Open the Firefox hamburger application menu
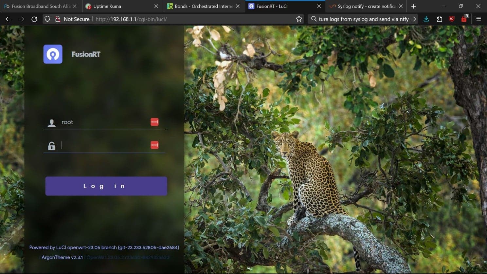The width and height of the screenshot is (487, 274). click(478, 19)
